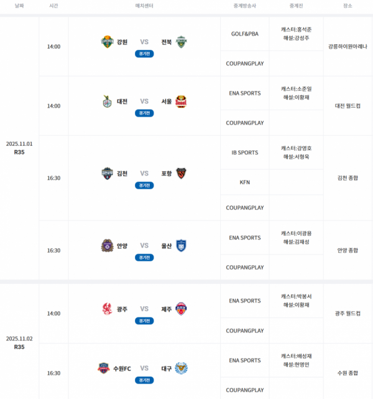Image resolution: width=373 pixels, height=399 pixels.
Task: Open the GOLF&PBA broadcaster link
Action: 244,34
